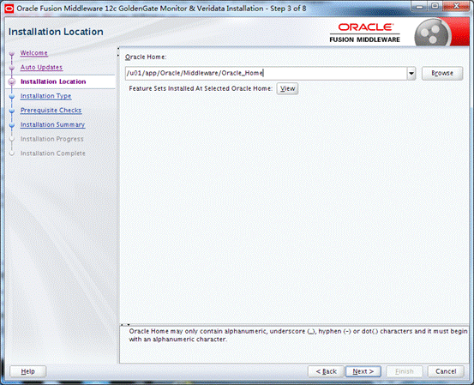The image size is (474, 385).
Task: Expand the Oracle Home path dropdown
Action: pos(411,74)
